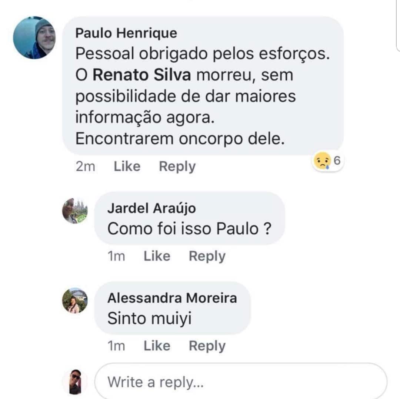Click the 1m timestamp on Alessandra's comment
The height and width of the screenshot is (399, 400).
coord(116,346)
